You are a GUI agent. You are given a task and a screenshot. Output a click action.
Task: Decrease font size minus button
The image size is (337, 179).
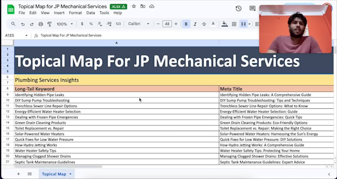(158, 24)
